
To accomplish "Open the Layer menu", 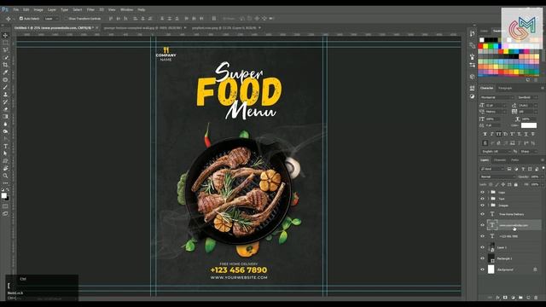I will tap(51, 9).
